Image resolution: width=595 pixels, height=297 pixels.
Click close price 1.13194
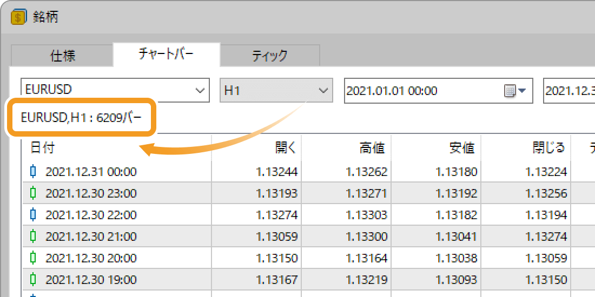pos(546,215)
